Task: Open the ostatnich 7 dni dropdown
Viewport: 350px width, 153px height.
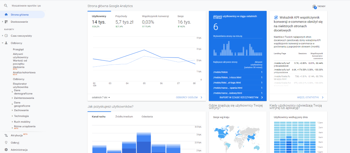Action: [101, 97]
